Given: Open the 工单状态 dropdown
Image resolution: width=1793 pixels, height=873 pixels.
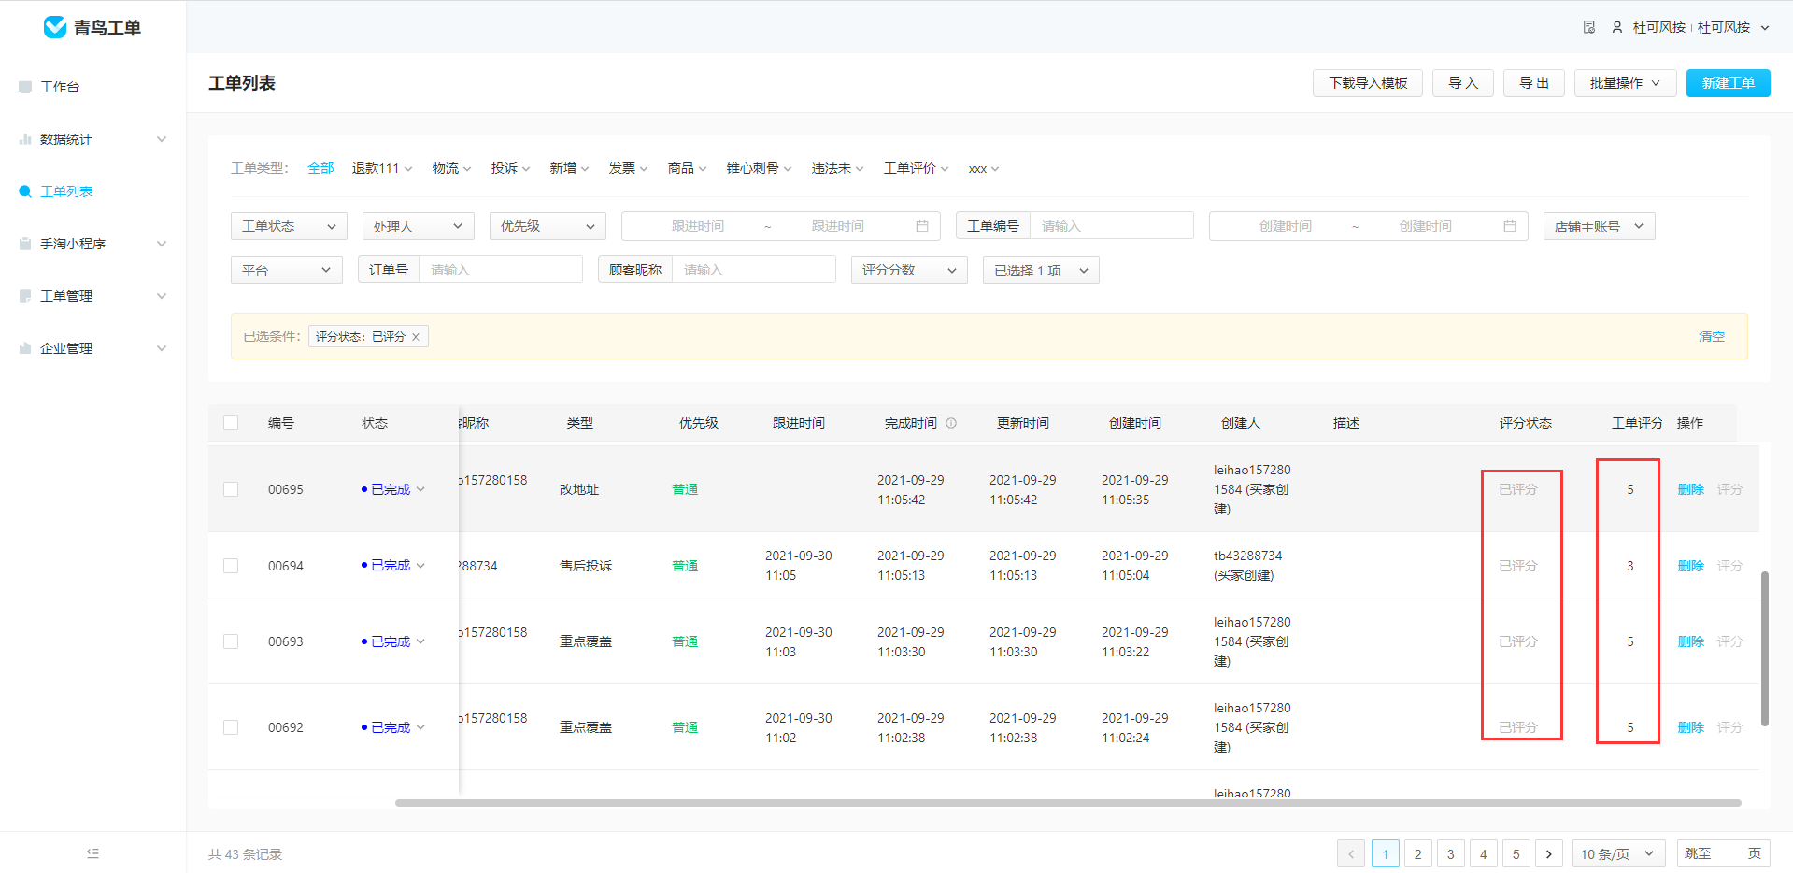Looking at the screenshot, I should (x=289, y=226).
